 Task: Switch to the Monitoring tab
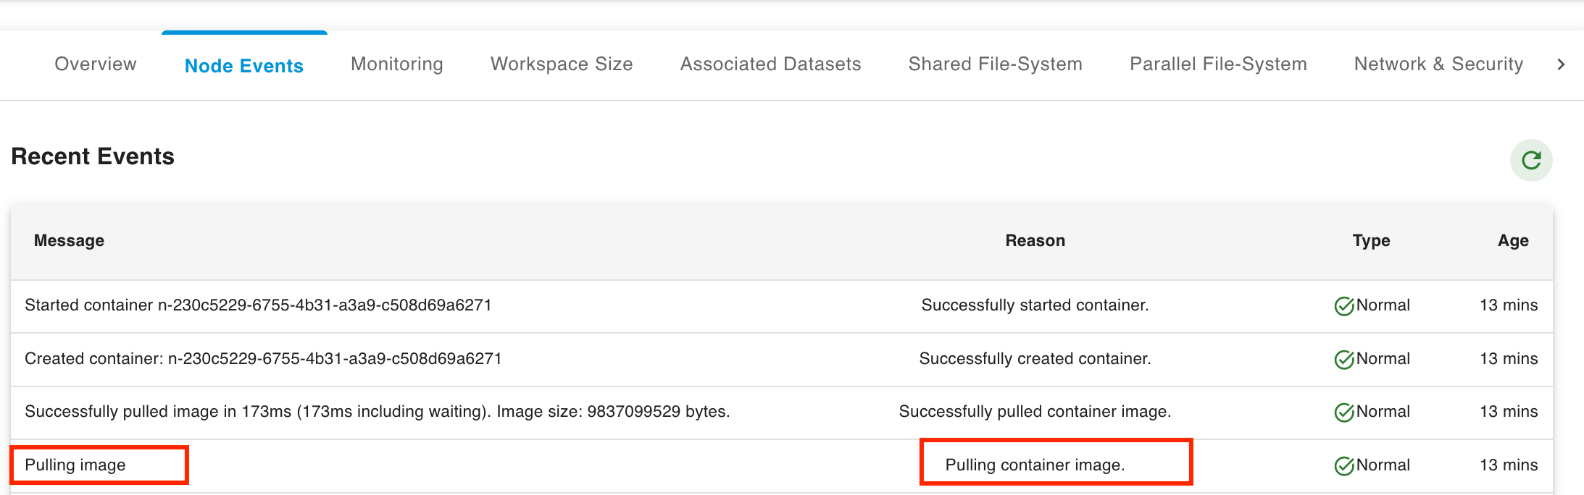pyautogui.click(x=397, y=64)
